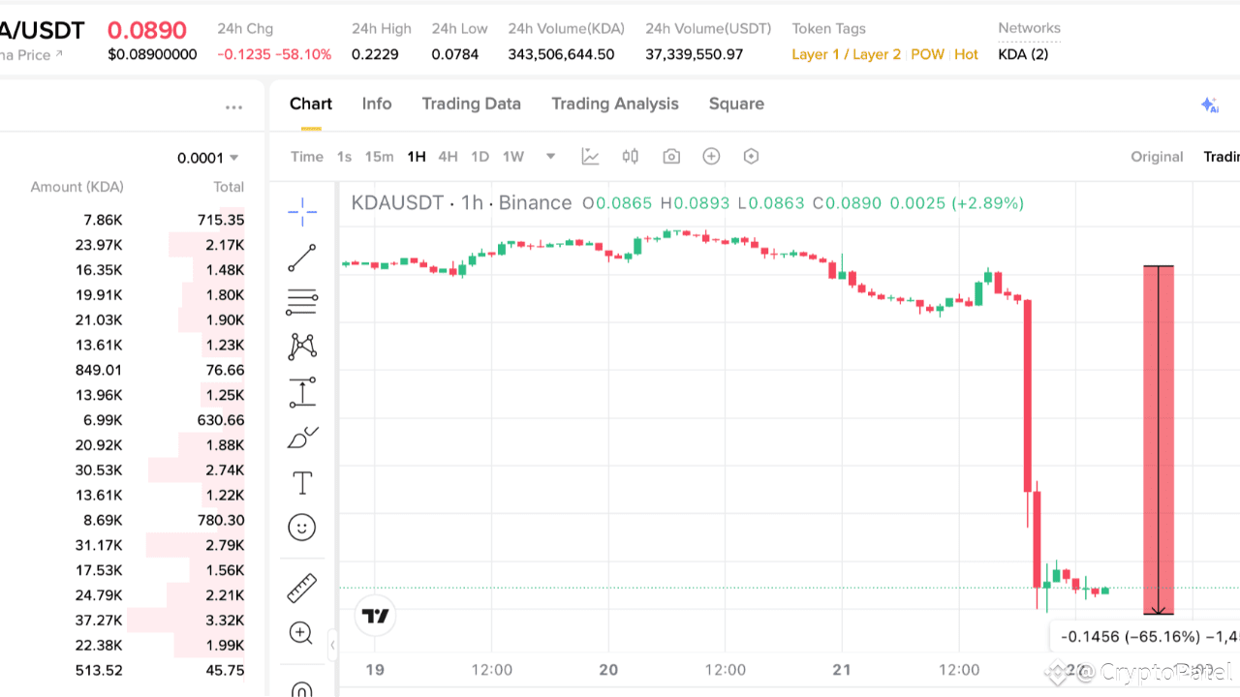
Task: Activate the zoom in tool
Action: tap(301, 633)
